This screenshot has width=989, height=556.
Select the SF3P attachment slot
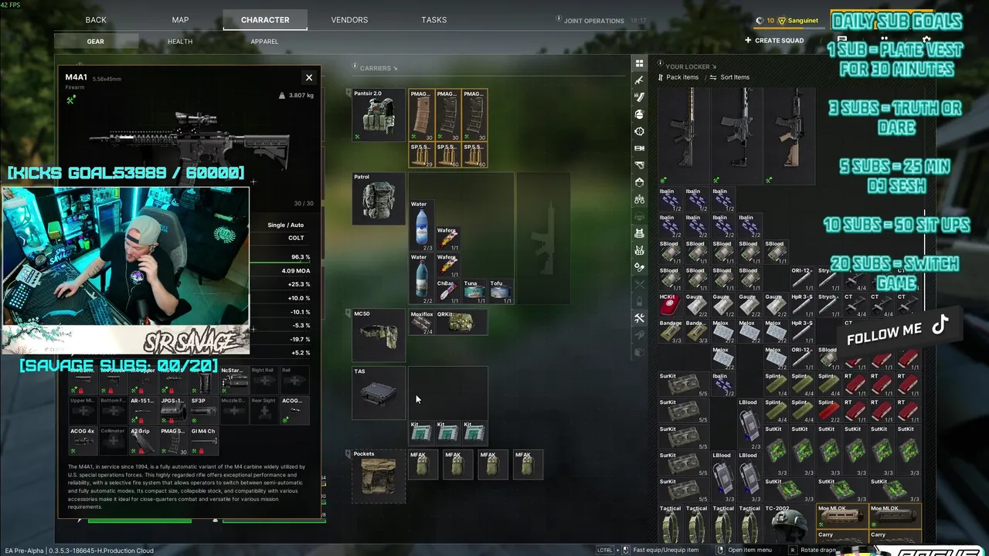[x=204, y=411]
